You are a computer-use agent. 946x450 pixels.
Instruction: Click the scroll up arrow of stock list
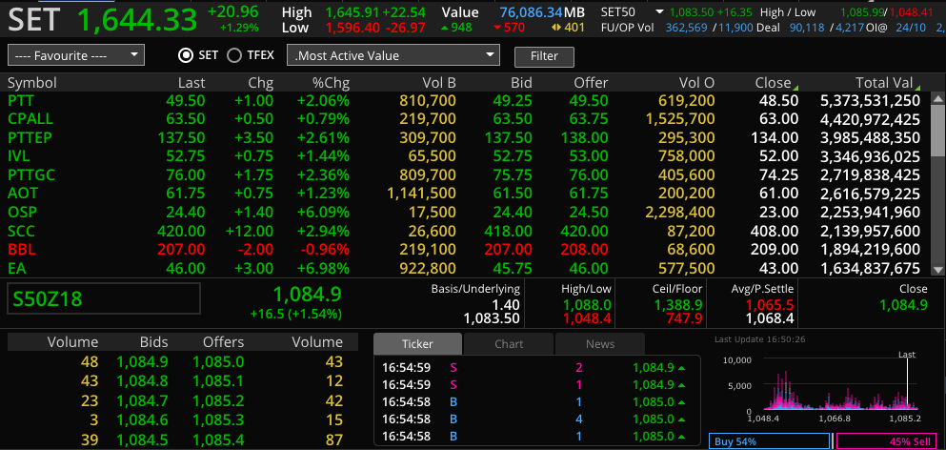tap(937, 98)
